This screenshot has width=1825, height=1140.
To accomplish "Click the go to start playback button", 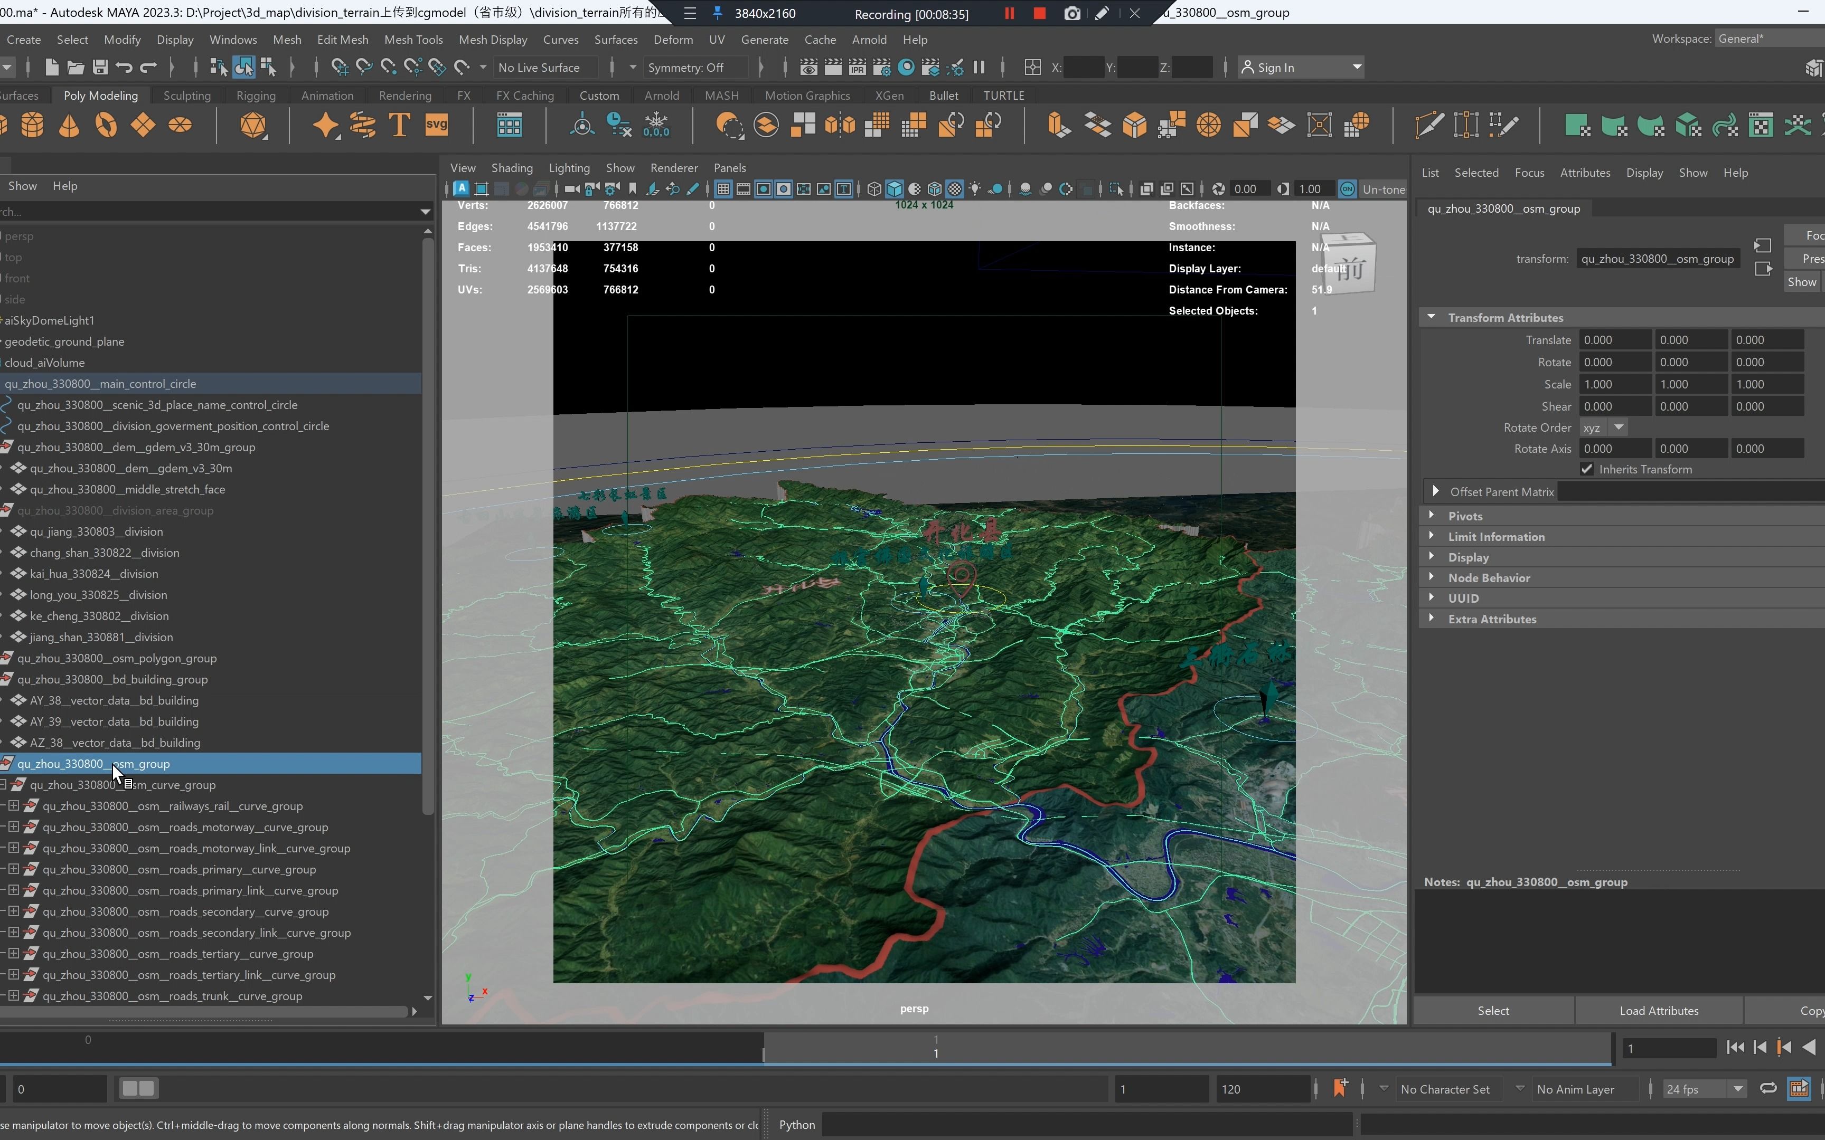I will [x=1735, y=1047].
